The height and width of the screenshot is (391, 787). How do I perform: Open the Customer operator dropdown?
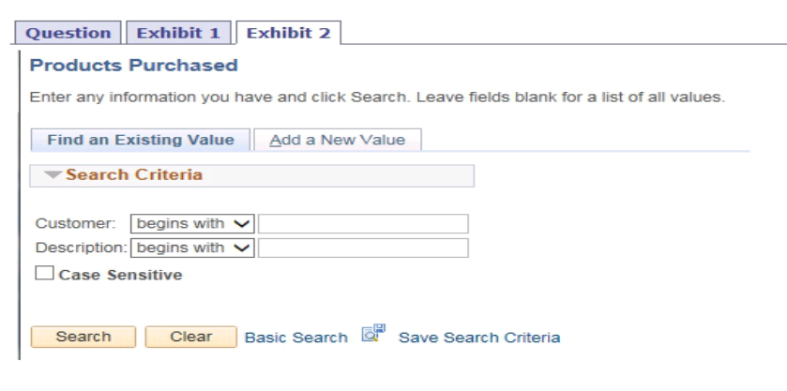193,224
